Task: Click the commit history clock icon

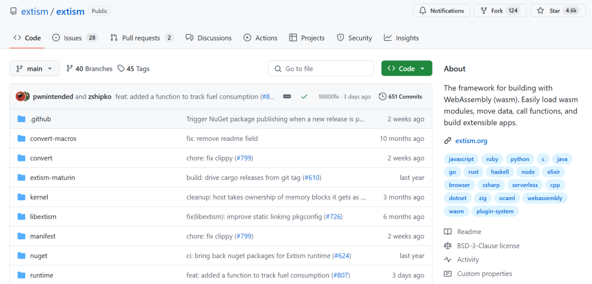Action: click(383, 96)
